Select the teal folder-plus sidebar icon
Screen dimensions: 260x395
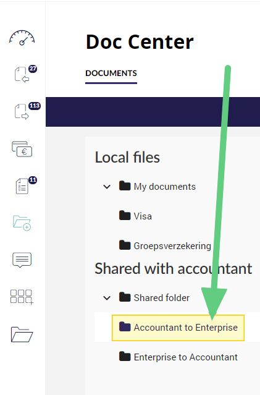[22, 223]
